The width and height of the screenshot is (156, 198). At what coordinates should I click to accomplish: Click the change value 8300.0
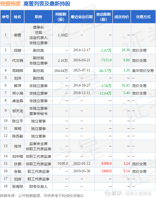pyautogui.click(x=107, y=164)
